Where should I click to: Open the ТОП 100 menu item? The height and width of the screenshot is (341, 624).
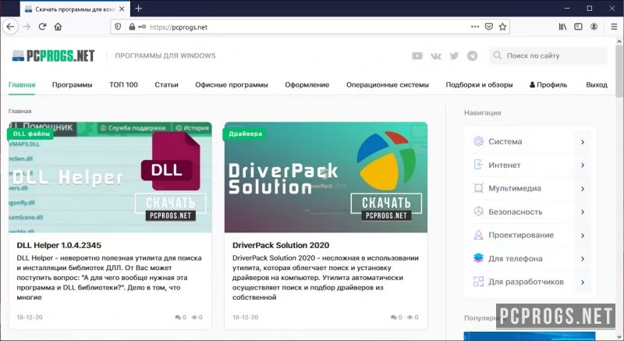(x=123, y=85)
